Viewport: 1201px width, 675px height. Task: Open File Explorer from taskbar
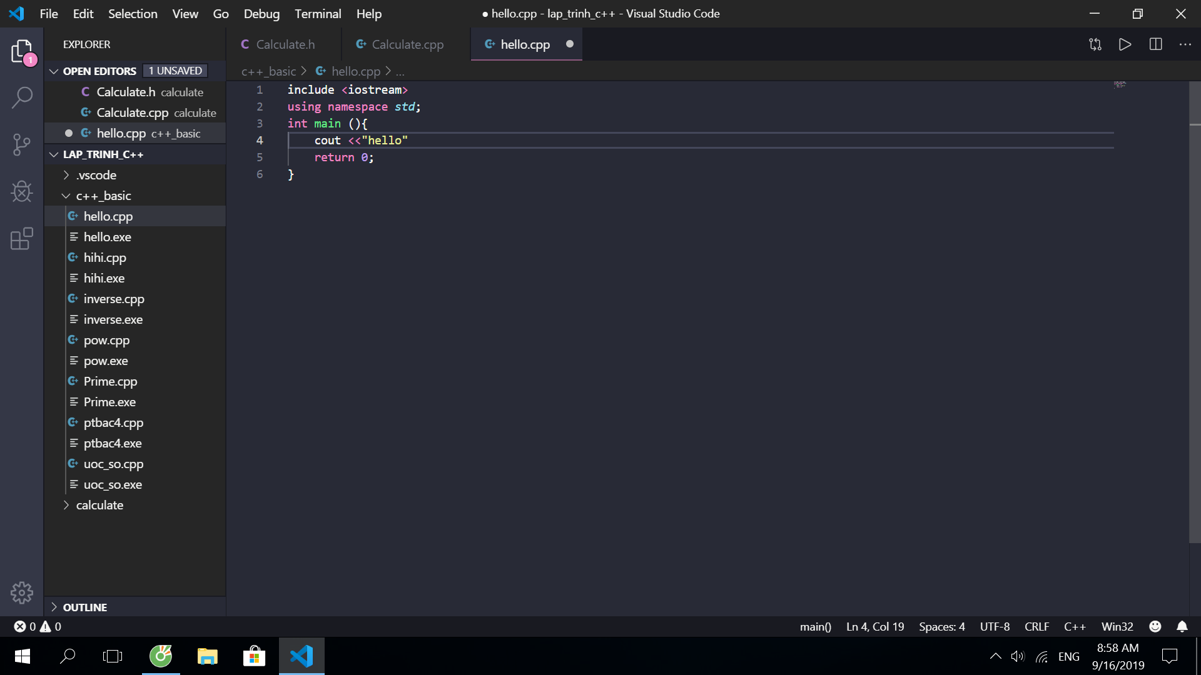tap(207, 656)
